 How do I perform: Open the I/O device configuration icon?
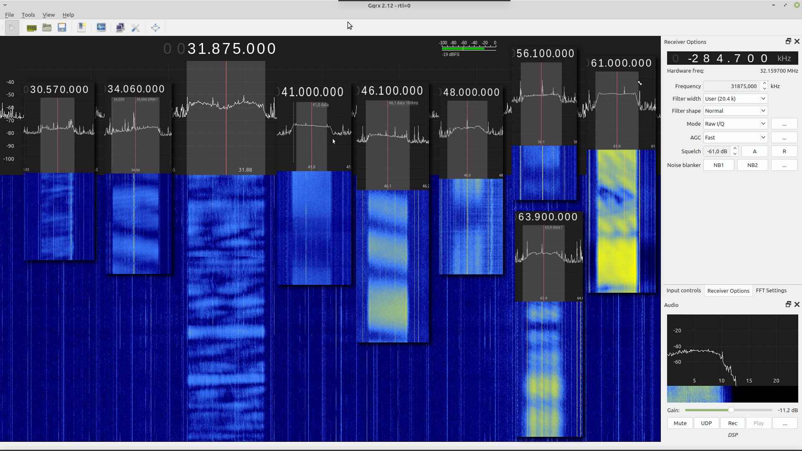tap(31, 28)
